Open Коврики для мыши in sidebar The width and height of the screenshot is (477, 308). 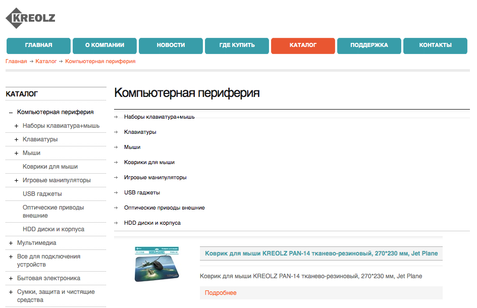click(50, 167)
